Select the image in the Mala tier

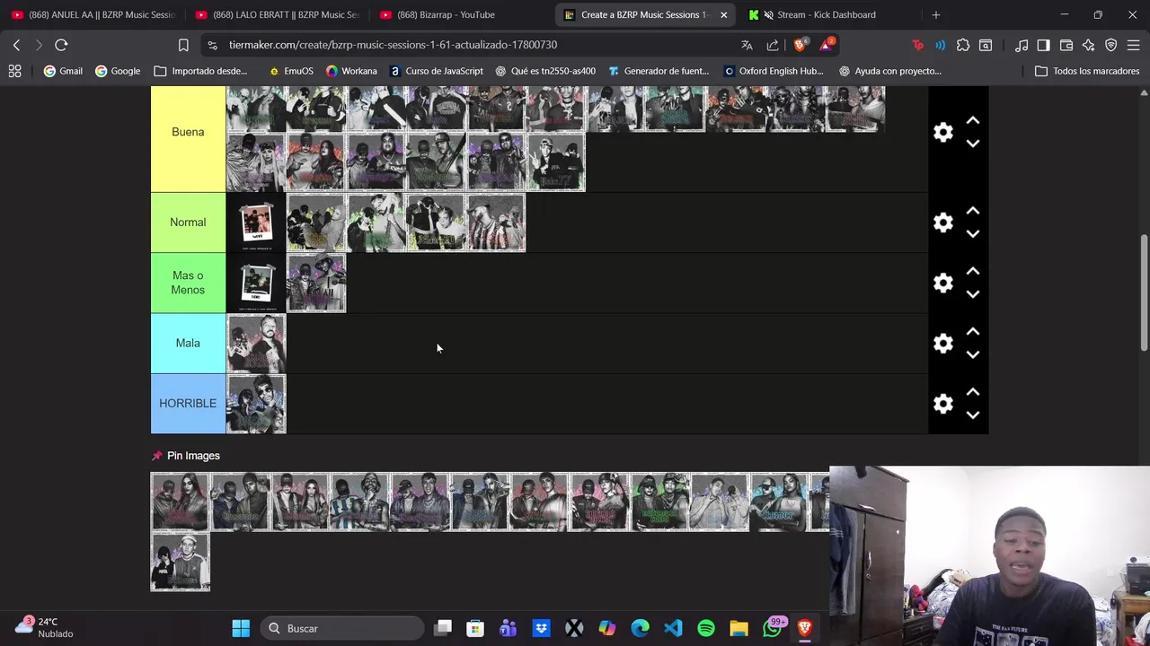256,343
